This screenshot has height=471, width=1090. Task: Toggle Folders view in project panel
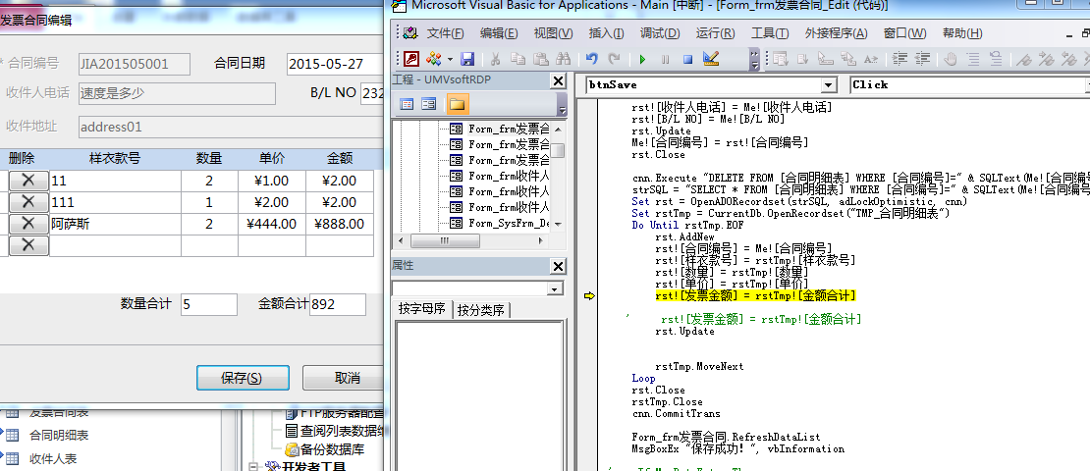[457, 104]
